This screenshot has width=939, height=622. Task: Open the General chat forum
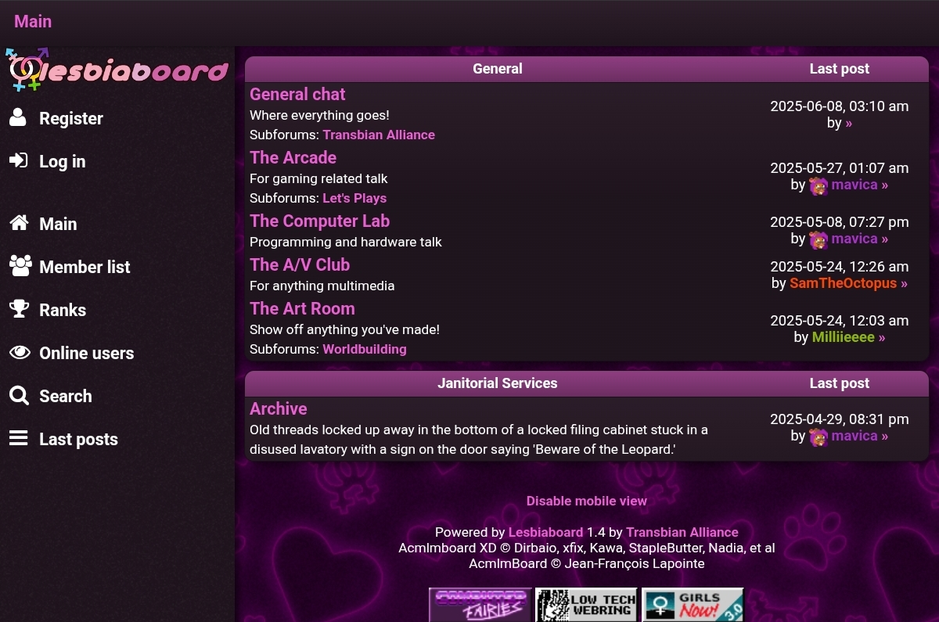(x=297, y=94)
